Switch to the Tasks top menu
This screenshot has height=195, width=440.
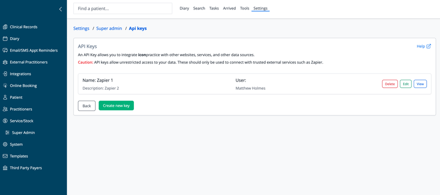(214, 9)
